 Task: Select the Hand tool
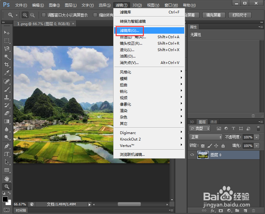coord(7,179)
